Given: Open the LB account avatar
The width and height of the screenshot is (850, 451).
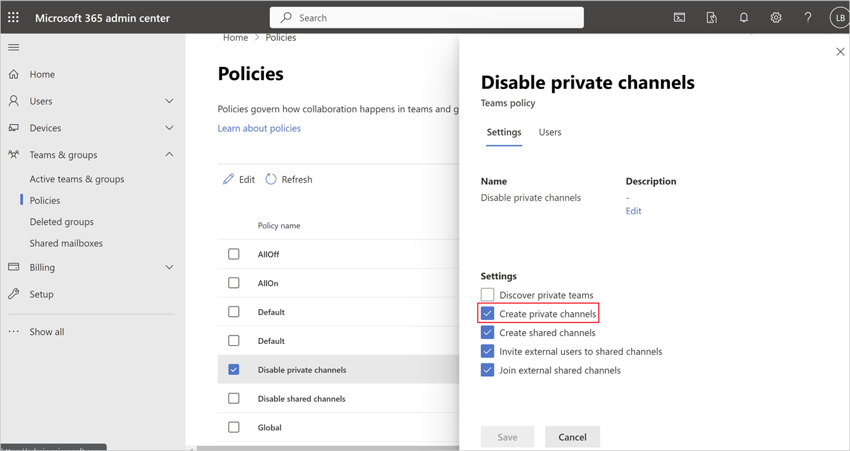Looking at the screenshot, I should click(x=839, y=17).
